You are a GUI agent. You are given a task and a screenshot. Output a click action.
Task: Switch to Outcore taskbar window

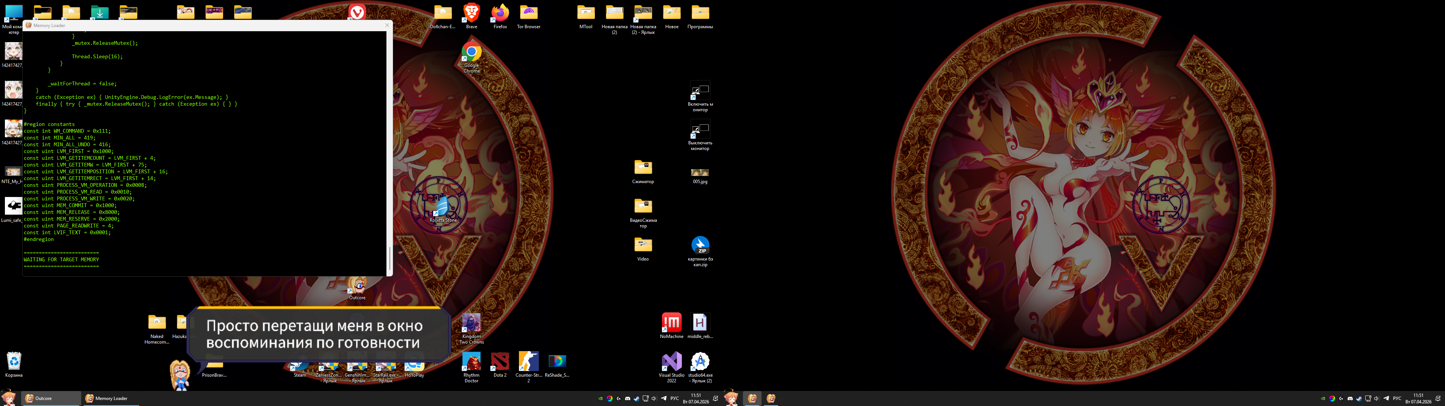(50, 399)
